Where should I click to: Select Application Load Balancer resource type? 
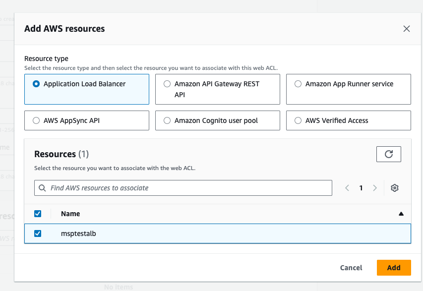tap(87, 89)
